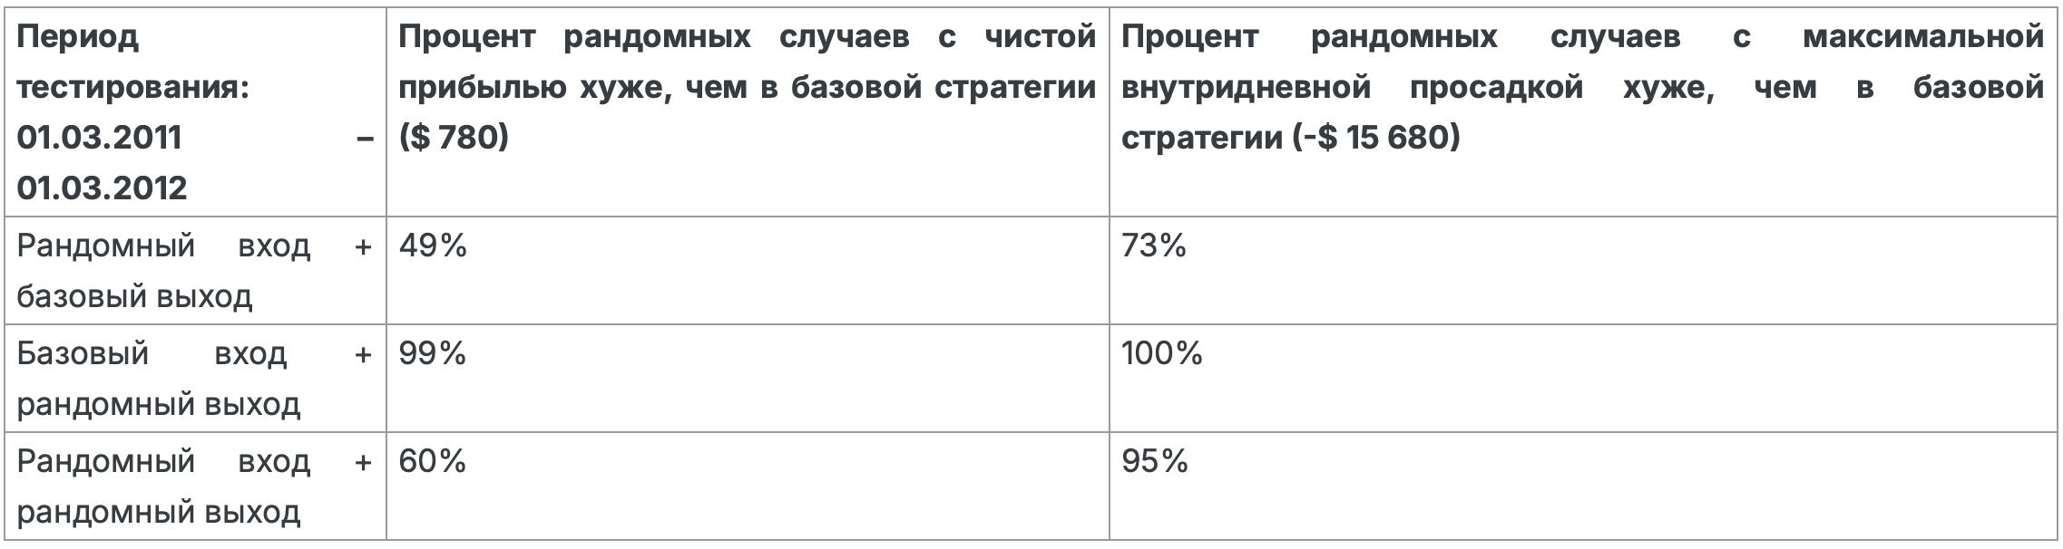This screenshot has width=2063, height=549.
Task: Select the 100% cell
Action: (1583, 378)
